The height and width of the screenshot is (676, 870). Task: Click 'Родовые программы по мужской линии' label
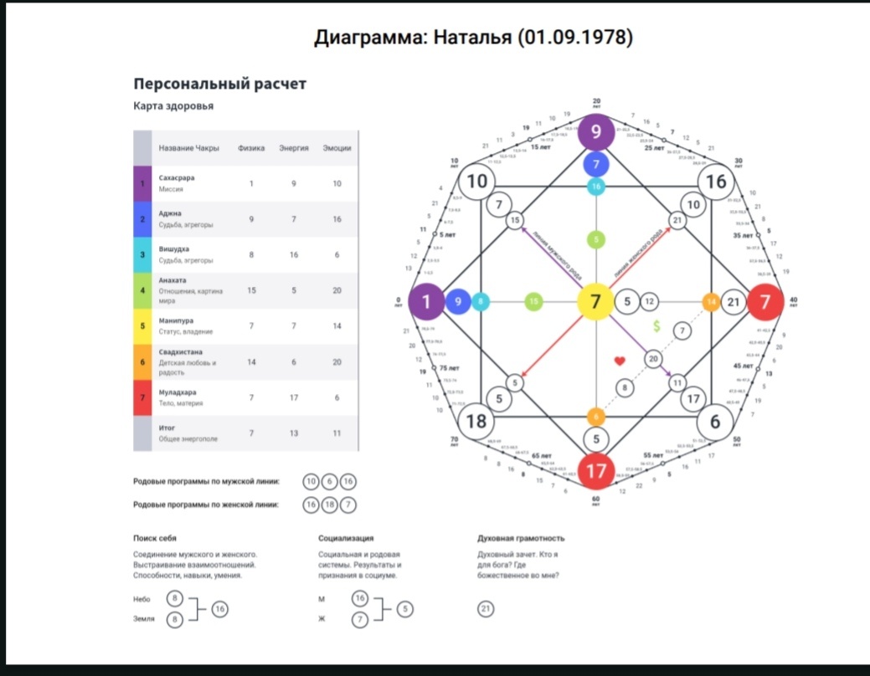(206, 481)
